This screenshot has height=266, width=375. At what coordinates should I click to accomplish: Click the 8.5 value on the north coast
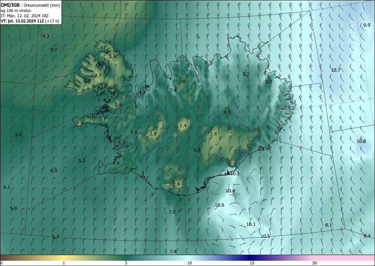point(208,63)
